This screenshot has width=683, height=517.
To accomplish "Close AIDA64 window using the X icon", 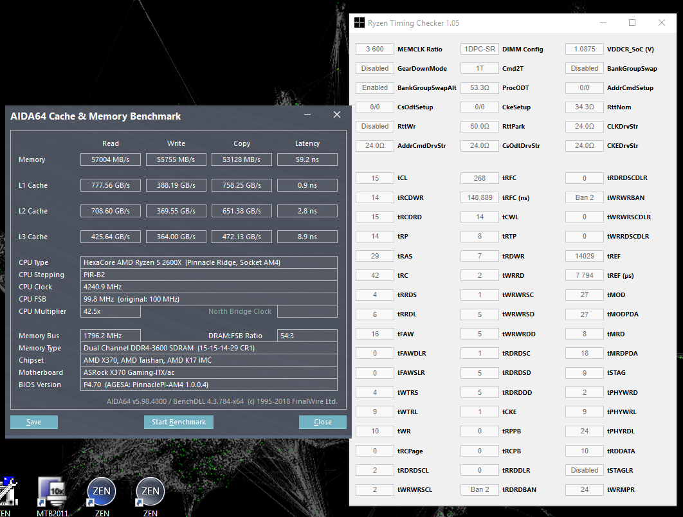I will pyautogui.click(x=337, y=114).
